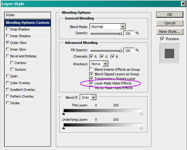Turn on Bevel and Emboss checkbox
Viewport: 187px width, 150px height.
tap(8, 56)
